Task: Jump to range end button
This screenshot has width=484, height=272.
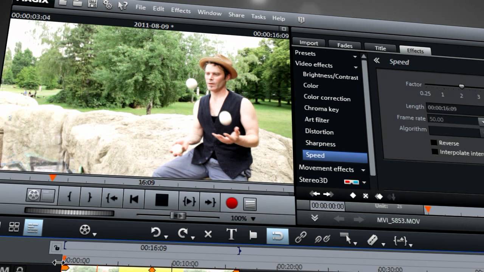Action: (210, 202)
